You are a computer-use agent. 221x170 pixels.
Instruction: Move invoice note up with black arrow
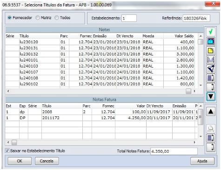(211, 111)
